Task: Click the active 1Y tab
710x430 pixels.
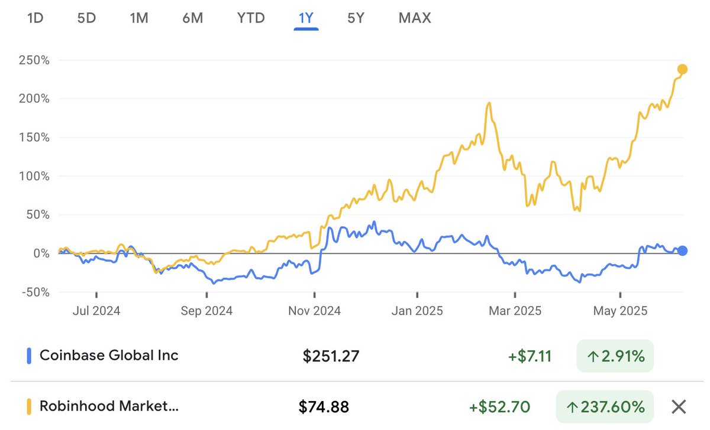Action: [306, 18]
